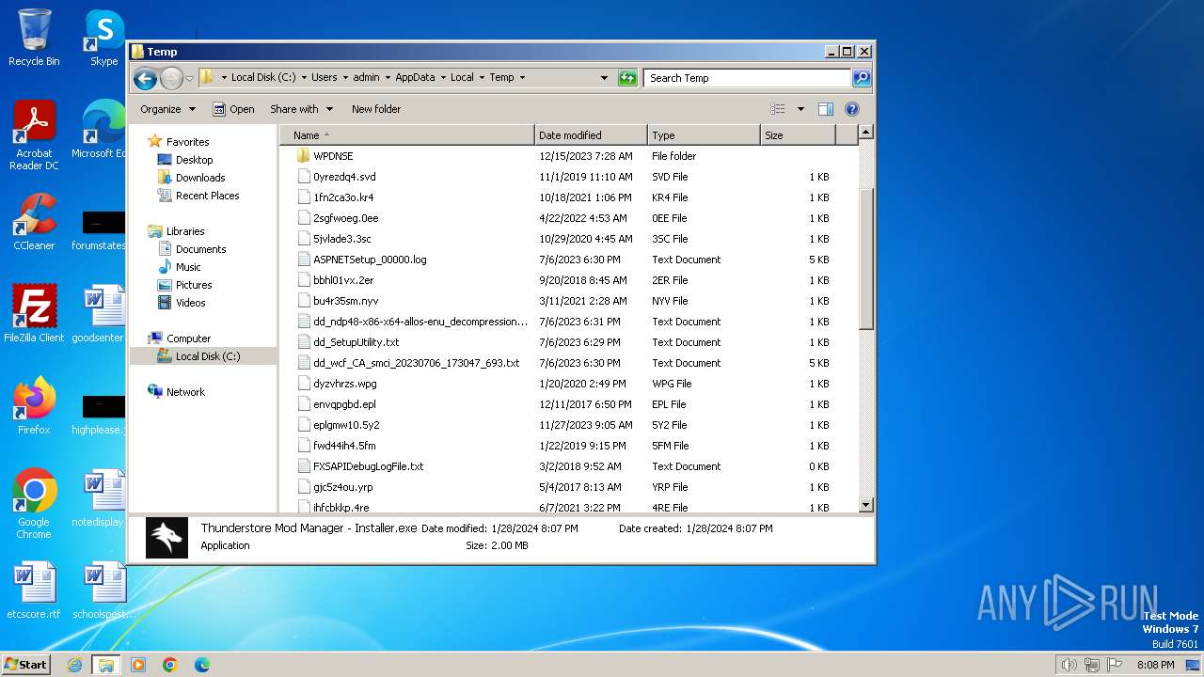
Task: Open the Skype desktop shortcut
Action: (103, 38)
